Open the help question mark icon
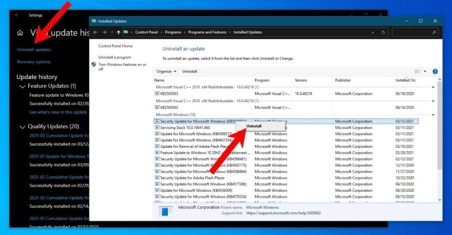 (435, 71)
